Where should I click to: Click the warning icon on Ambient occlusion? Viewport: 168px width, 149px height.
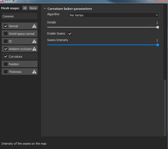[34, 49]
